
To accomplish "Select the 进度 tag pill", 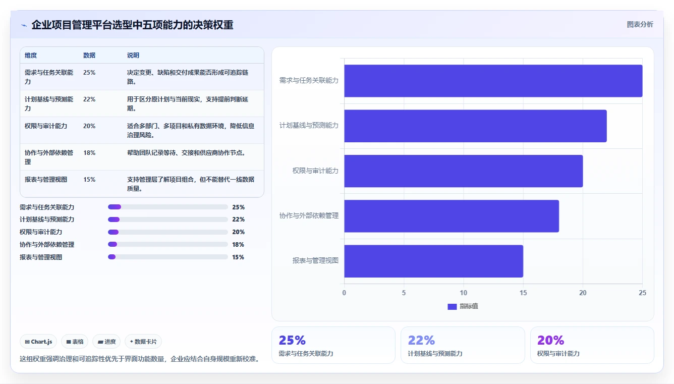I will [106, 342].
